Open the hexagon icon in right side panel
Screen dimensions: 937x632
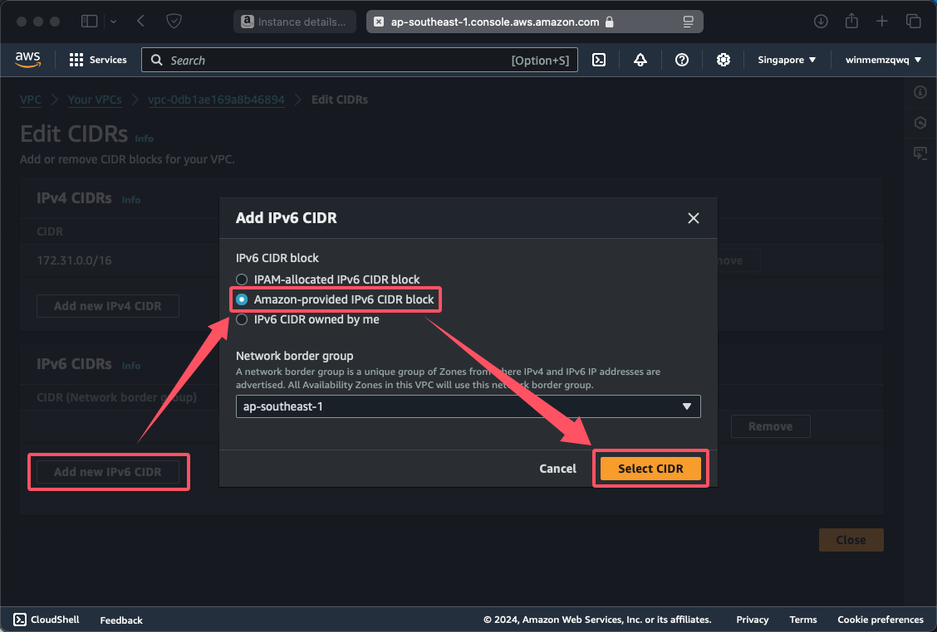point(920,123)
